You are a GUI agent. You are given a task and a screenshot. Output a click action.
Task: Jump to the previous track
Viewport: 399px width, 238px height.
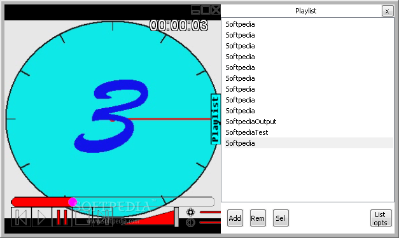point(21,217)
